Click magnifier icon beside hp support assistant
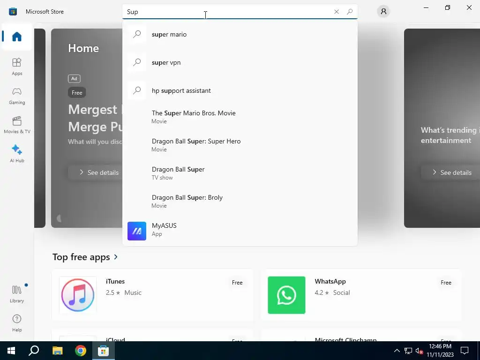480x360 pixels. click(x=137, y=90)
